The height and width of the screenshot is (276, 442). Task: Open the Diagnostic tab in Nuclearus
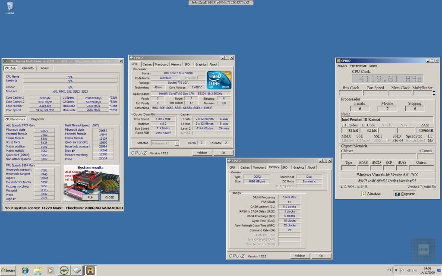click(38, 119)
